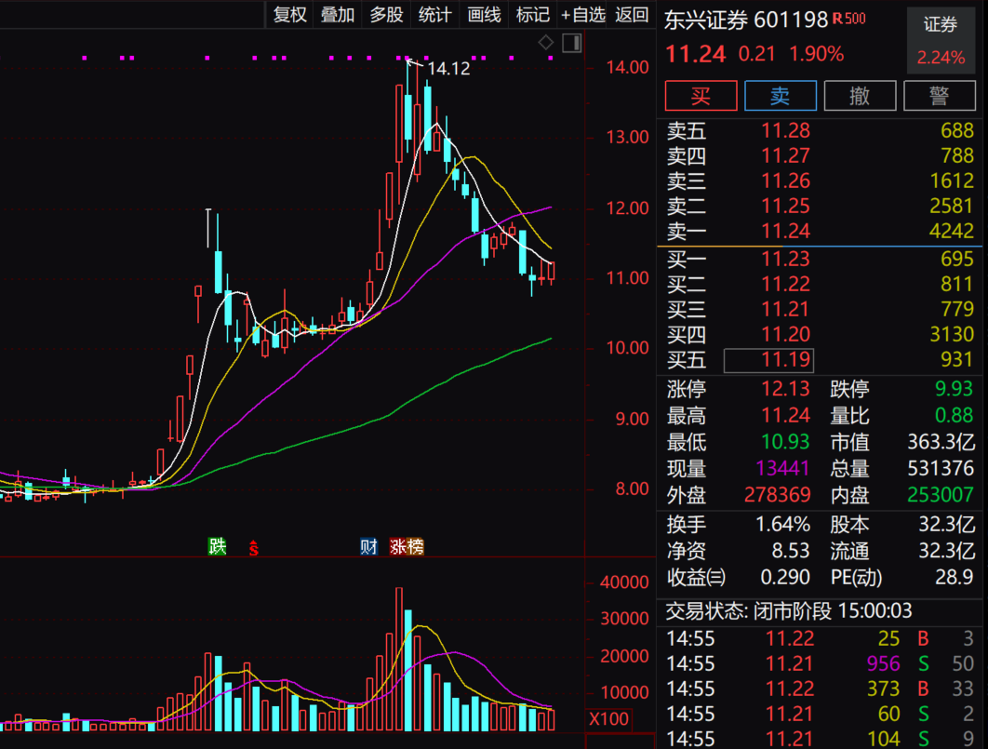
Task: Toggle 叠加 overlay comparison mode
Action: pyautogui.click(x=337, y=15)
